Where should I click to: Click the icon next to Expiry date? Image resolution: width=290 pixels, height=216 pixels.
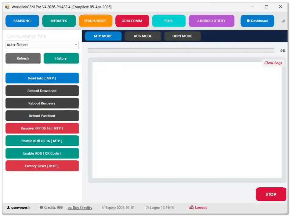click(x=103, y=207)
